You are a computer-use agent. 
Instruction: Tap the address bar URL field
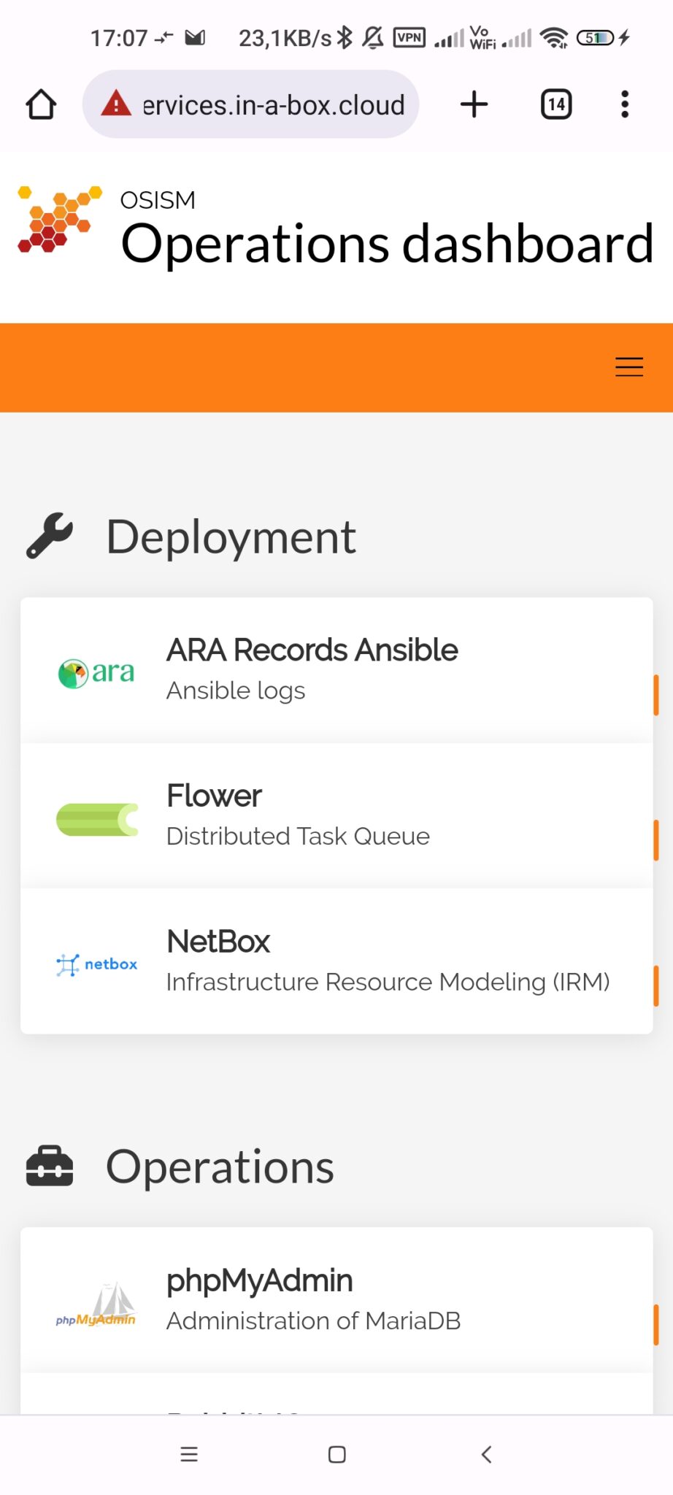pos(273,105)
